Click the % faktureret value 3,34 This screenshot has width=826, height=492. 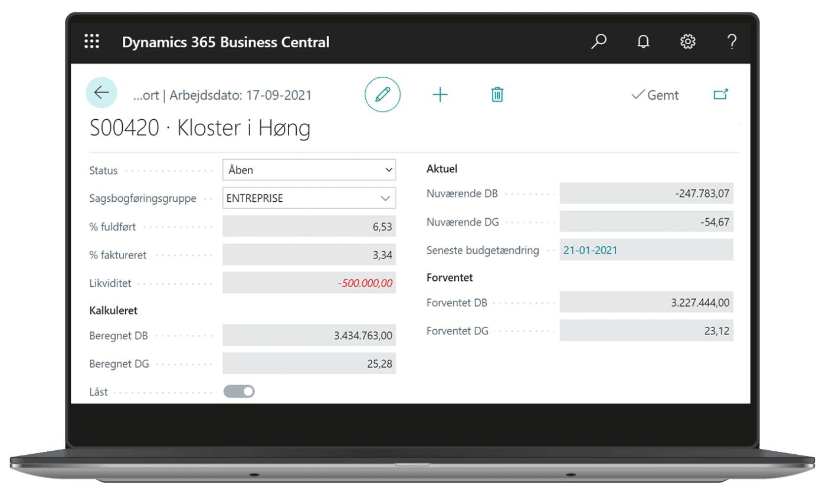(x=309, y=255)
